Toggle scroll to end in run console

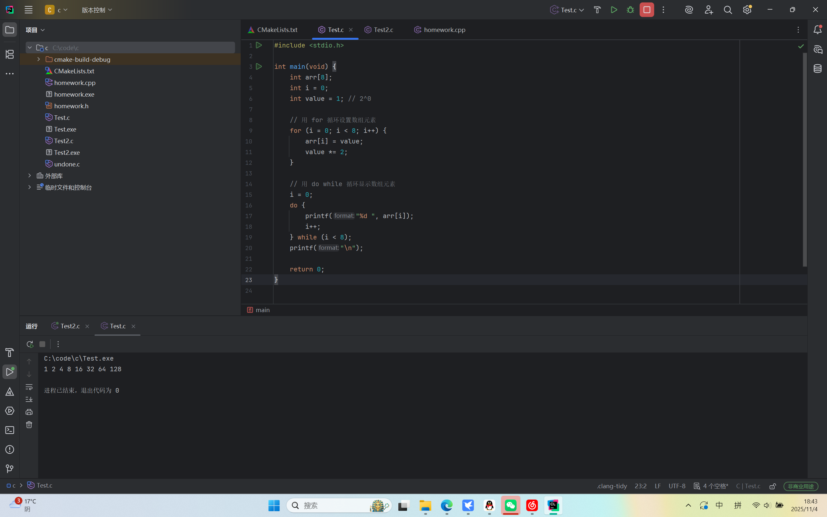point(29,399)
